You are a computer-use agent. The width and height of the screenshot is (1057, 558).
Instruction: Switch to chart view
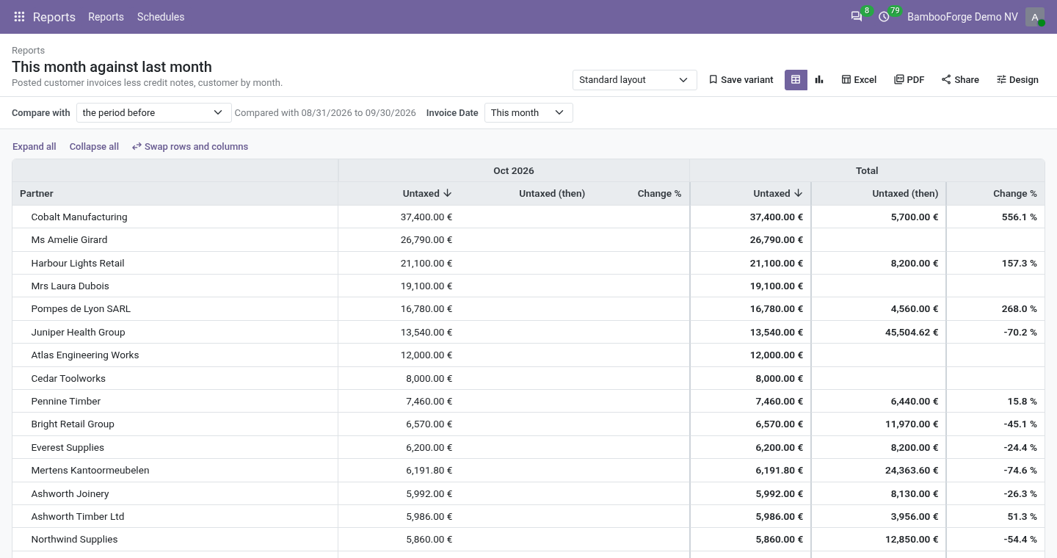[x=819, y=80]
